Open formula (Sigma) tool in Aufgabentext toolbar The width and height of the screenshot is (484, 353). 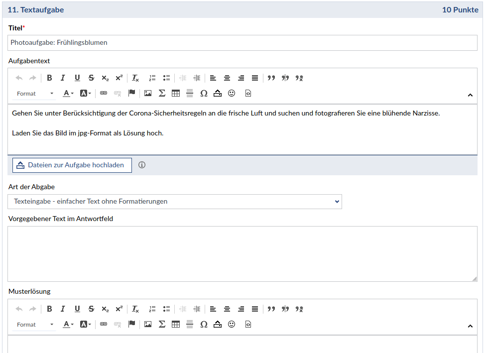162,93
